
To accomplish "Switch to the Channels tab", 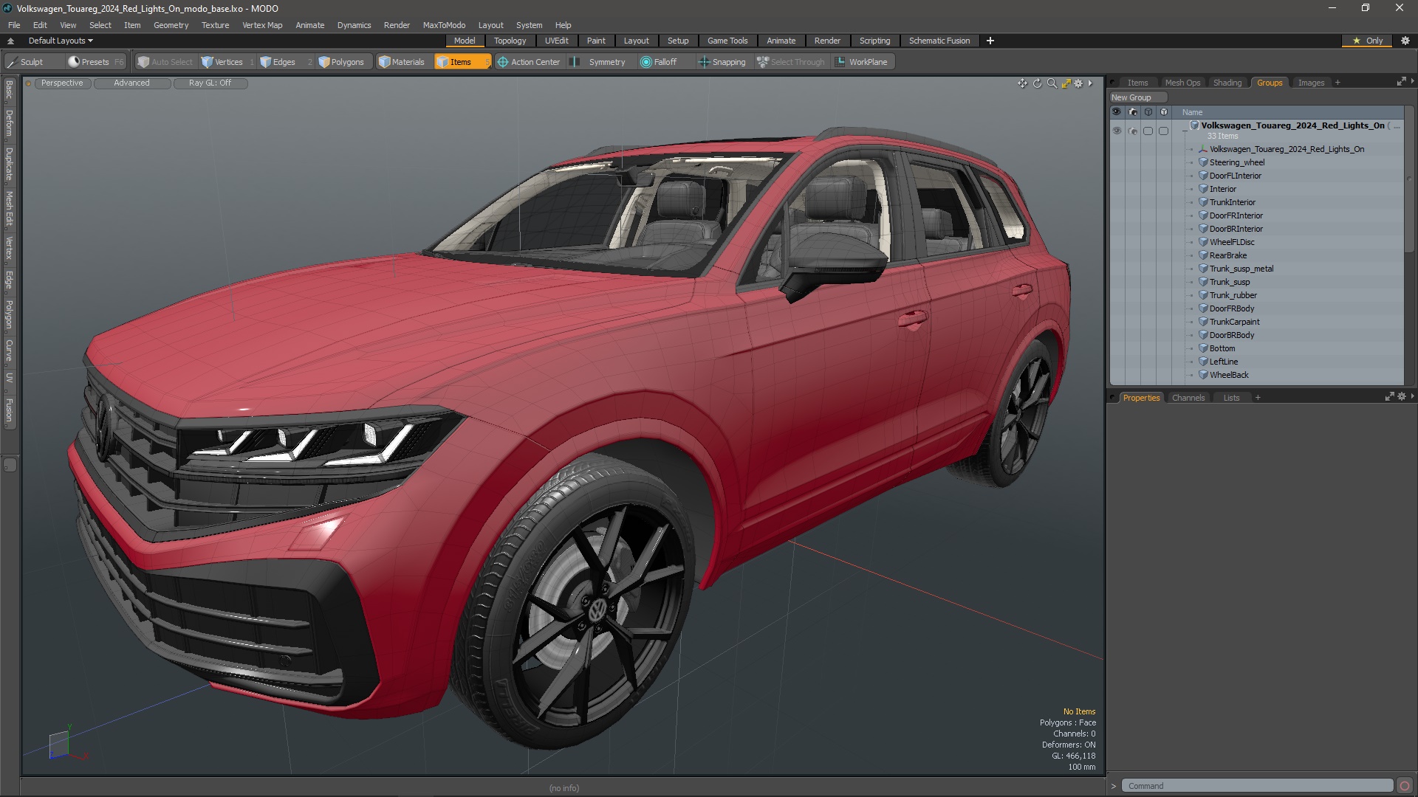I will pos(1188,398).
